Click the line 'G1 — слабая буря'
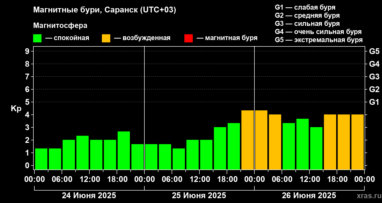Image resolution: width=382 pixels, height=203 pixels. click(305, 7)
